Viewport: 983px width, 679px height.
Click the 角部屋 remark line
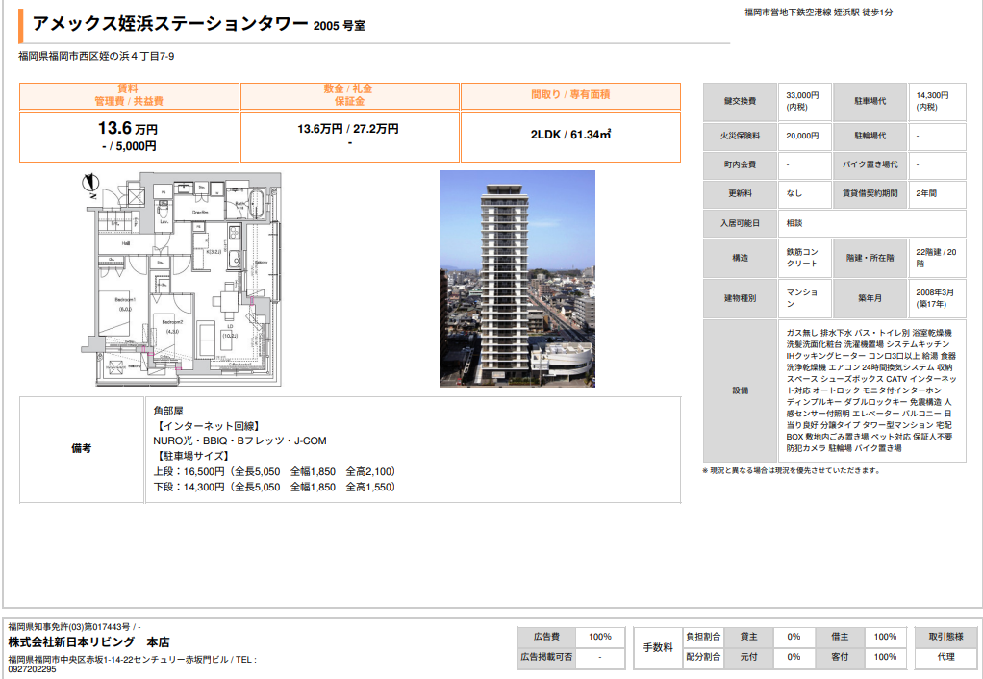(168, 412)
